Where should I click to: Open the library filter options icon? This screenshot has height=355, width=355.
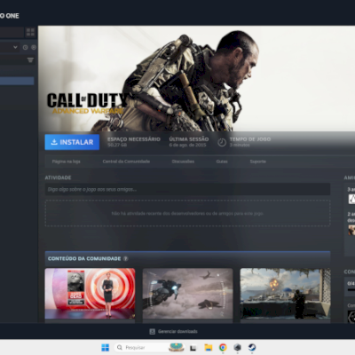(x=30, y=60)
